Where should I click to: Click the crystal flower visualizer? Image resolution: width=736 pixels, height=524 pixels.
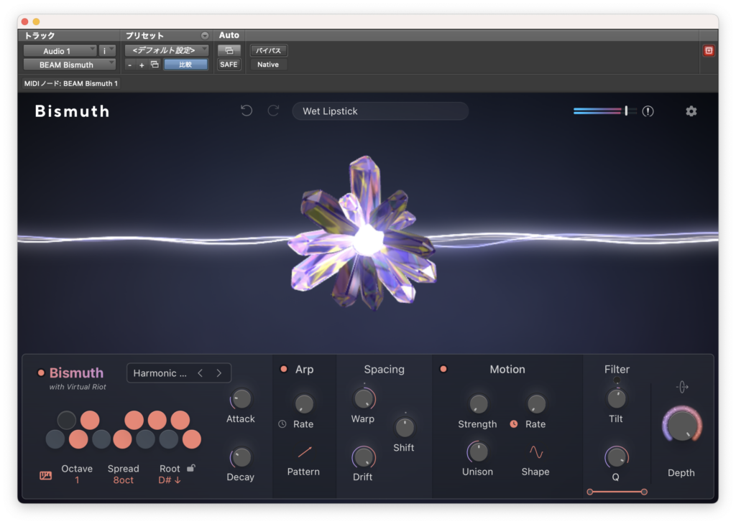[364, 234]
